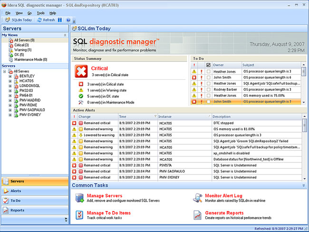Toggle the To Do header checkbox
This screenshot has height=232, width=309.
pyautogui.click(x=208, y=65)
